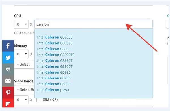Pick Intel Celeron G3900T from list
170x111 pixels.
pyautogui.click(x=55, y=66)
